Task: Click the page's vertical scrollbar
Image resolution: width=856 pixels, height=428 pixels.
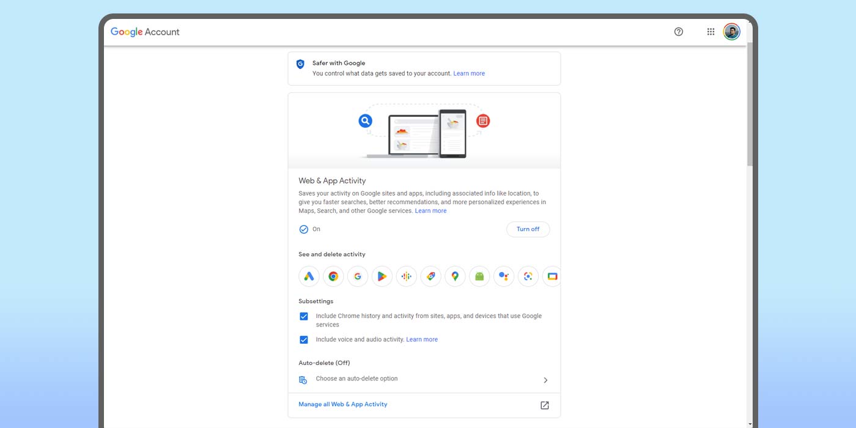Action: point(750,104)
